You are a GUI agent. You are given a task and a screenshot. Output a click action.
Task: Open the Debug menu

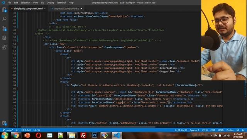(x=50, y=3)
